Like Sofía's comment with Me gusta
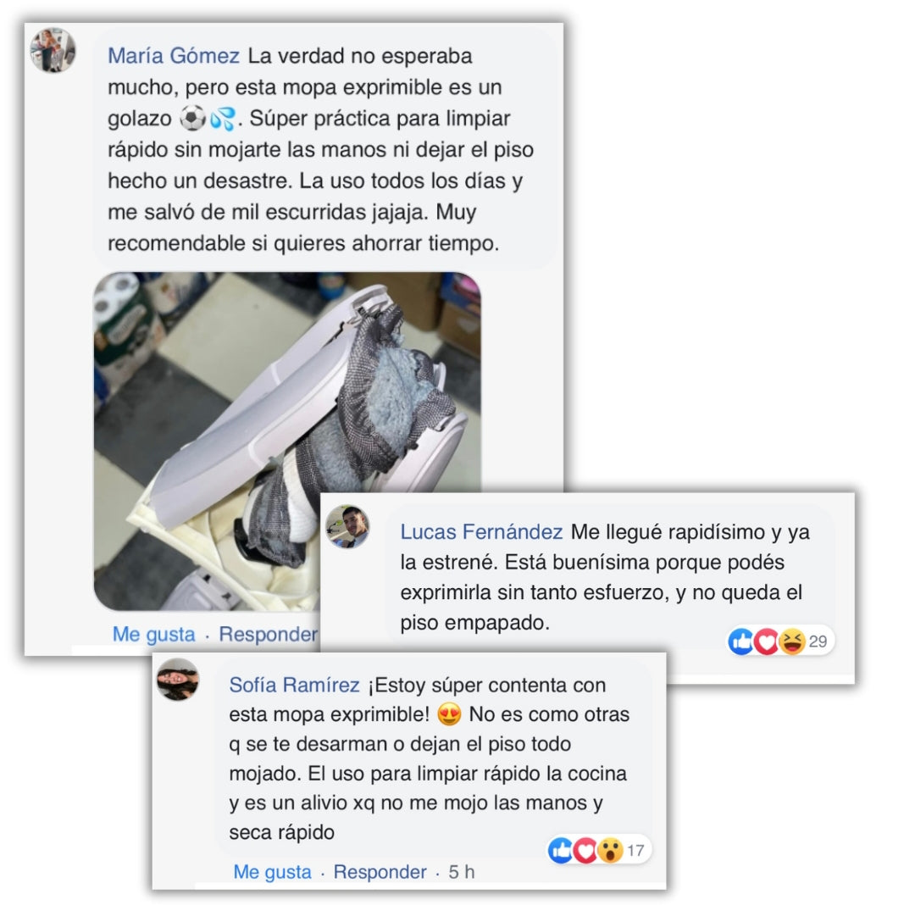 point(273,871)
